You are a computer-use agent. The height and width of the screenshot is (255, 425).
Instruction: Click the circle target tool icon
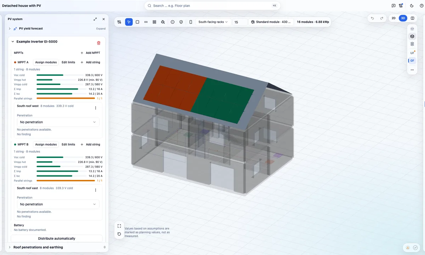tap(172, 22)
